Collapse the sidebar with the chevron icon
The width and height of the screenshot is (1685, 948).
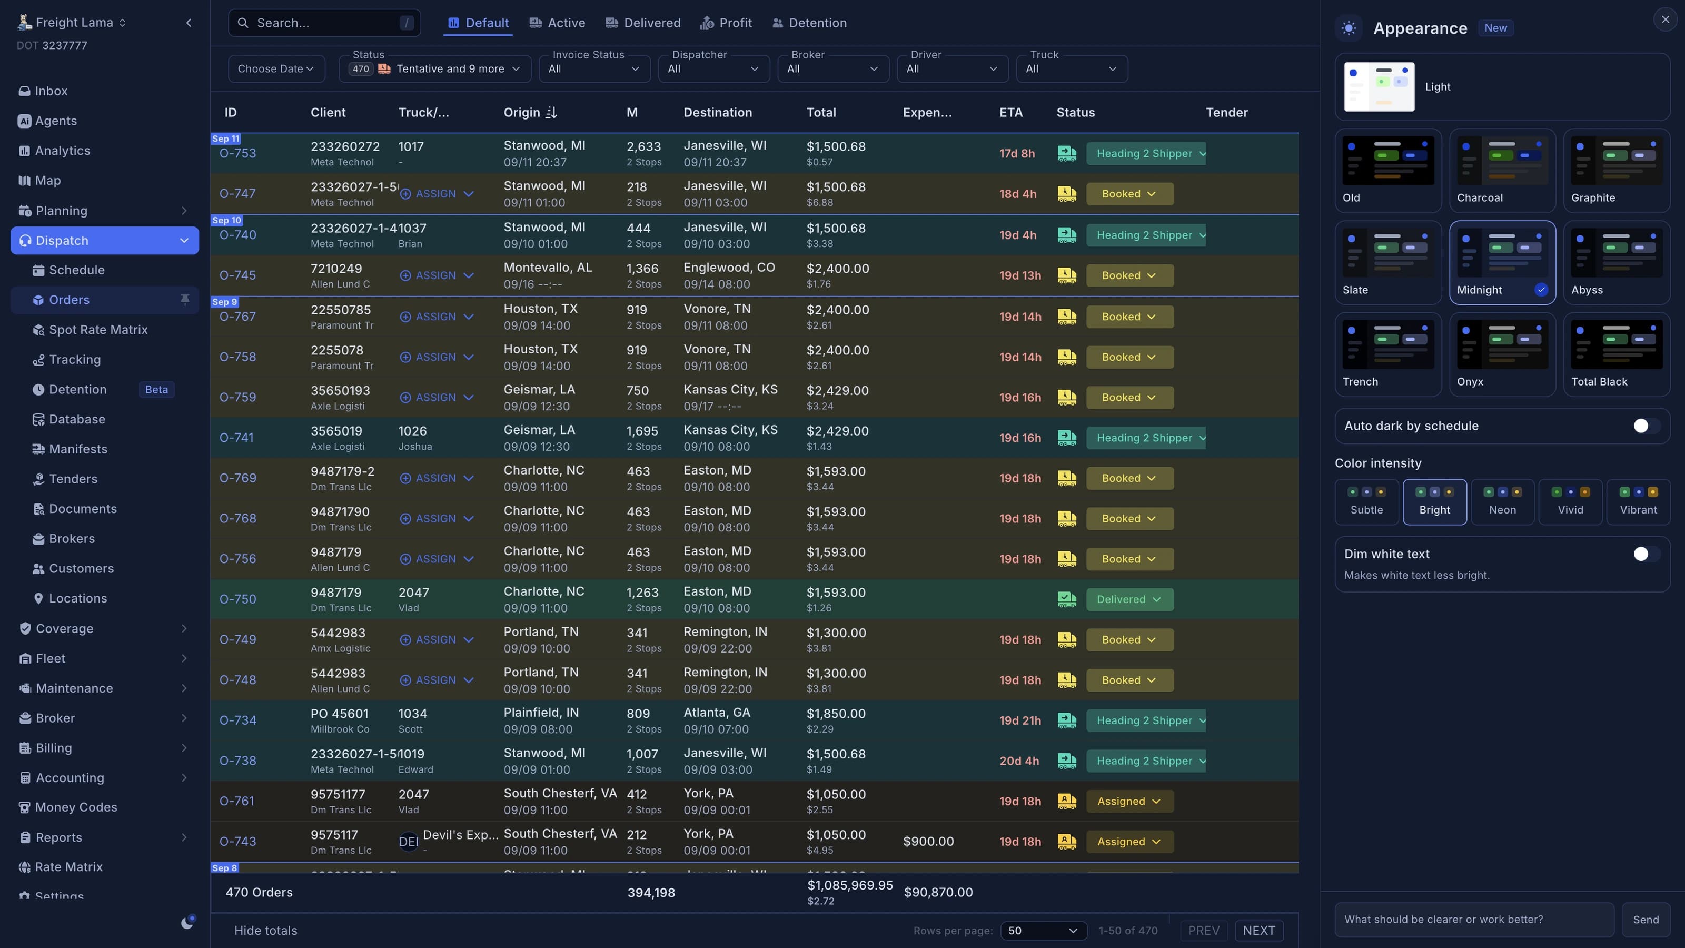(189, 23)
